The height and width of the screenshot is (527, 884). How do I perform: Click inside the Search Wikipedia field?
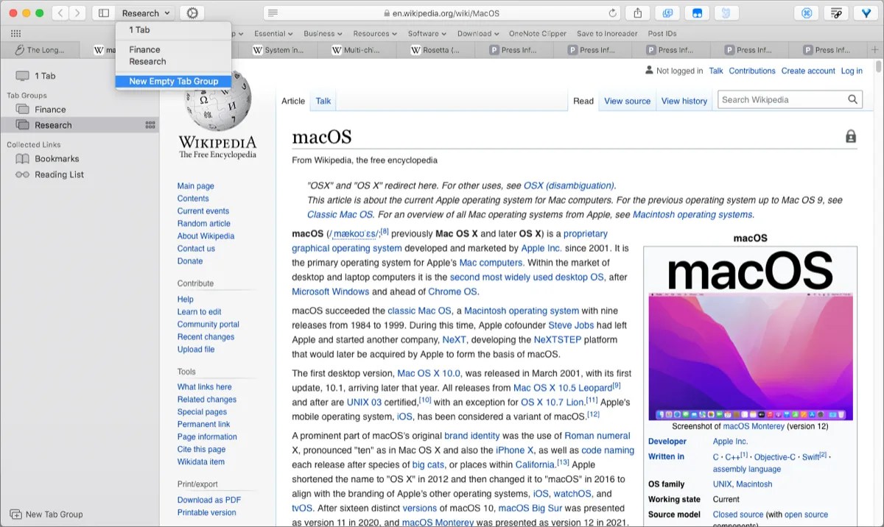click(781, 99)
